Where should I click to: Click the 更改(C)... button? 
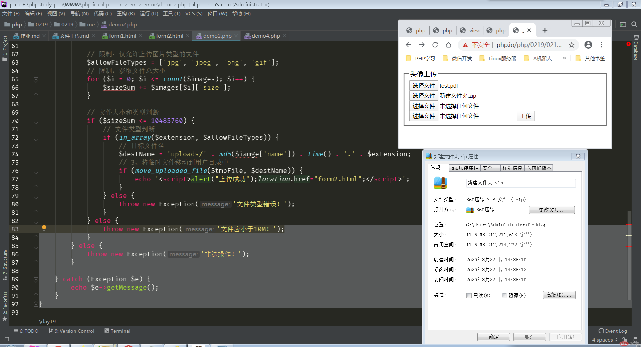552,210
